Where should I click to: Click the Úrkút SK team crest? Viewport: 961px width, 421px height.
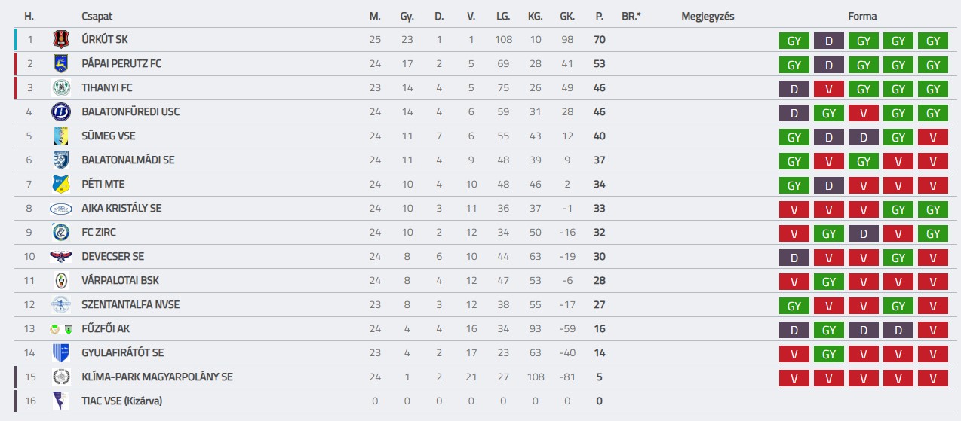click(61, 40)
